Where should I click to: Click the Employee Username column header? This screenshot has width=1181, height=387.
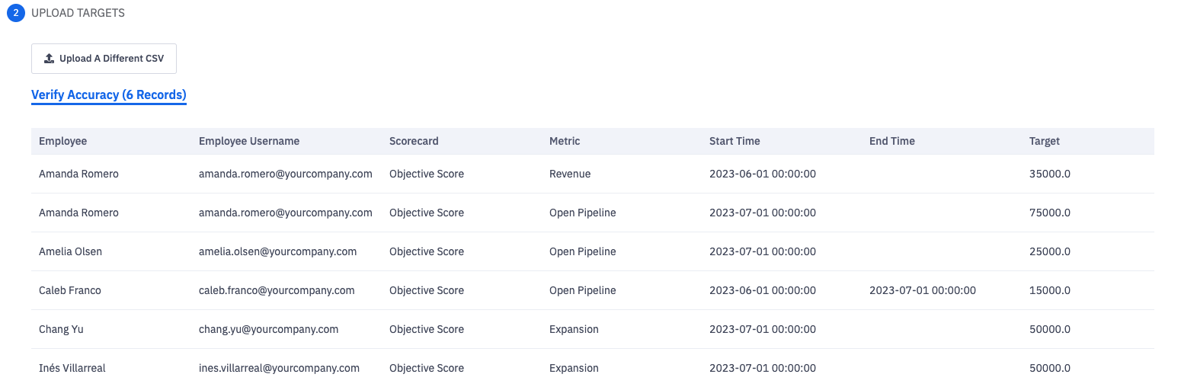249,141
